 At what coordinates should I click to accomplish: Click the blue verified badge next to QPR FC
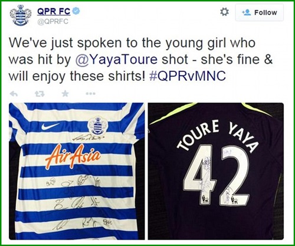coord(77,11)
